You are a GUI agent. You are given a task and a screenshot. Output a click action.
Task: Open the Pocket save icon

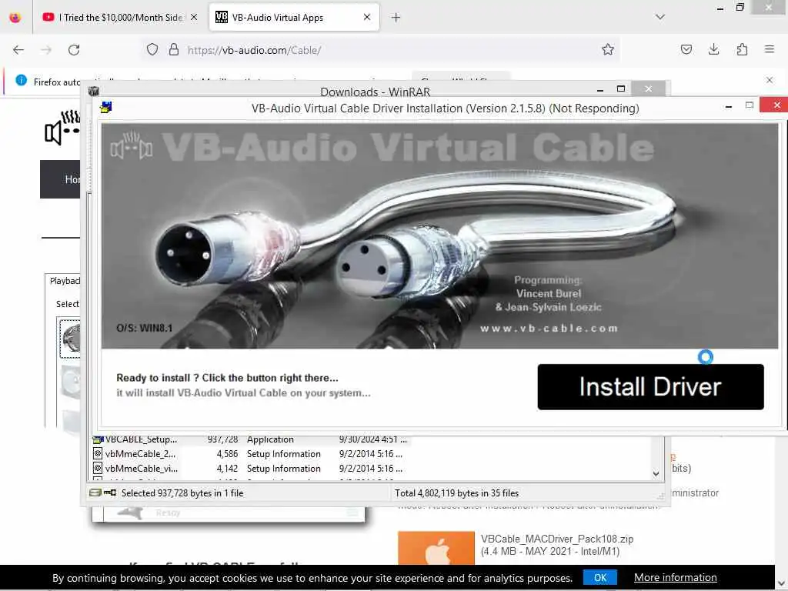(x=686, y=49)
